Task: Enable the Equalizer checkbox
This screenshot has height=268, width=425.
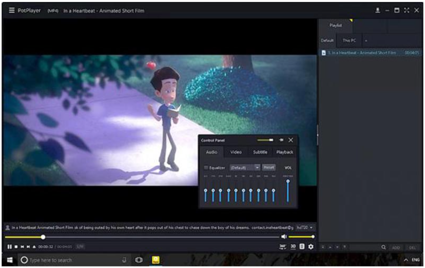Action: pos(206,167)
